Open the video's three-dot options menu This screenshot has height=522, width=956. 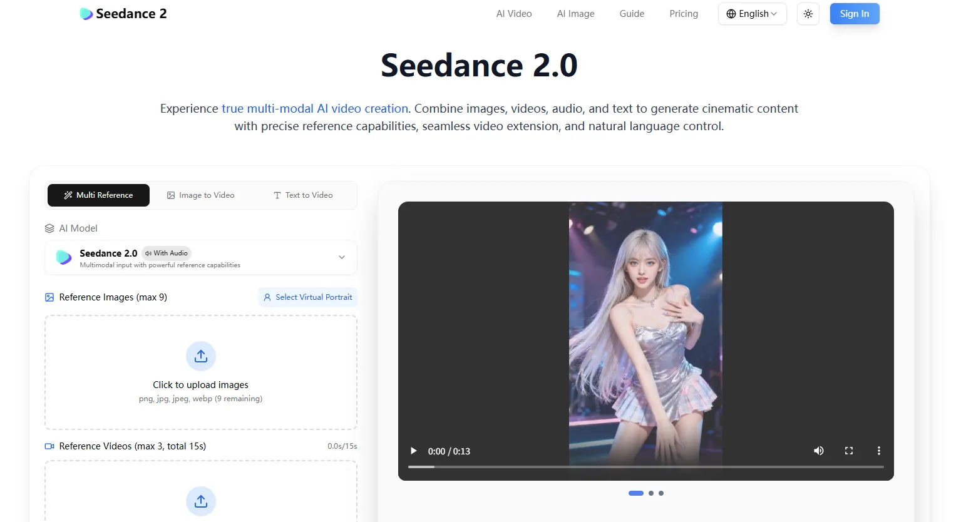(879, 451)
